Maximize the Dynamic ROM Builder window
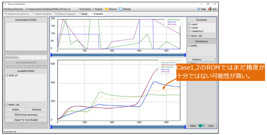This screenshot has width=267, height=135. point(208,4)
